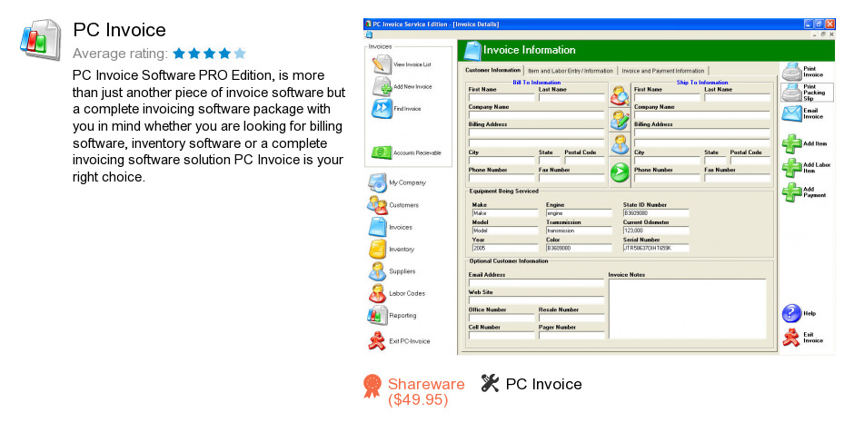Open Help question mark icon
The width and height of the screenshot is (854, 432).
click(791, 313)
